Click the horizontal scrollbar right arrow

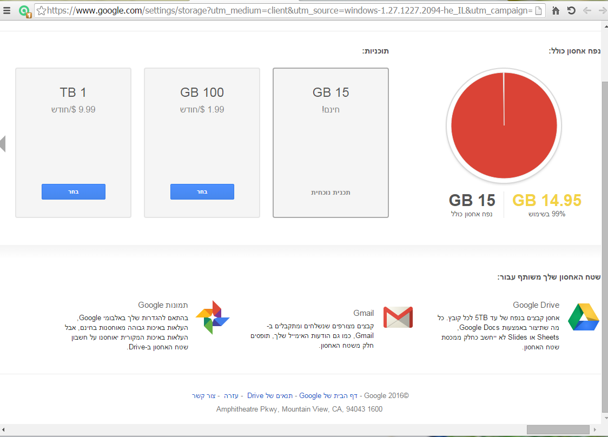595,429
